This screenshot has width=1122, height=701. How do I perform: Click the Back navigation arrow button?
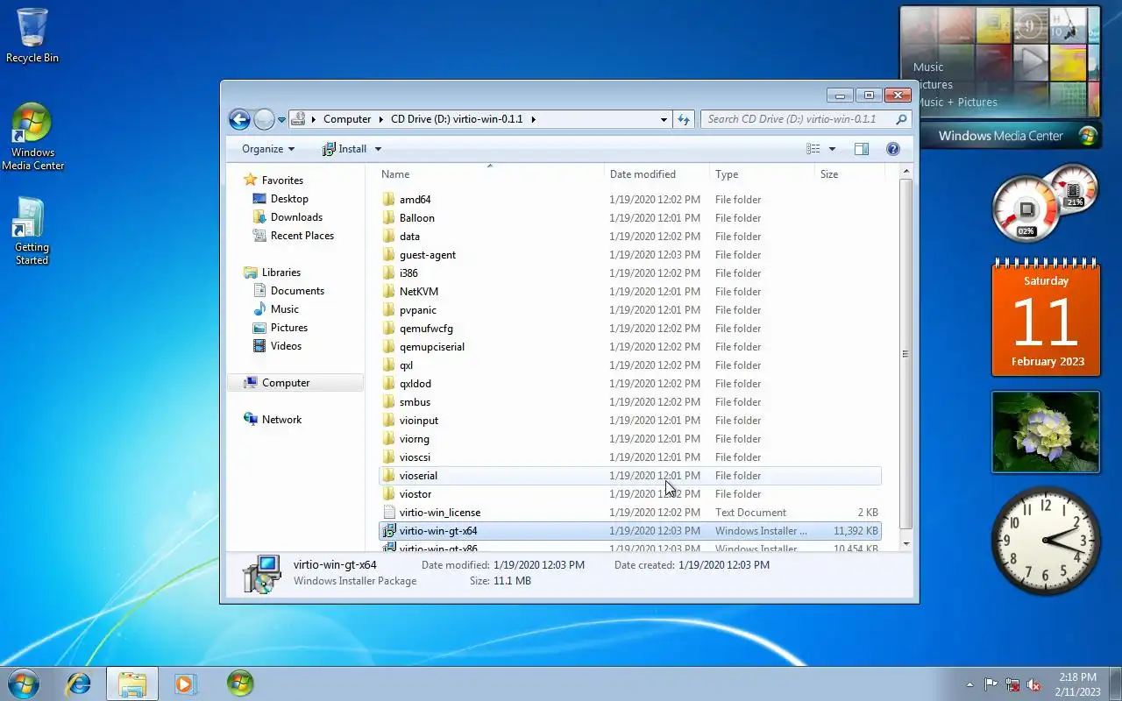click(239, 119)
